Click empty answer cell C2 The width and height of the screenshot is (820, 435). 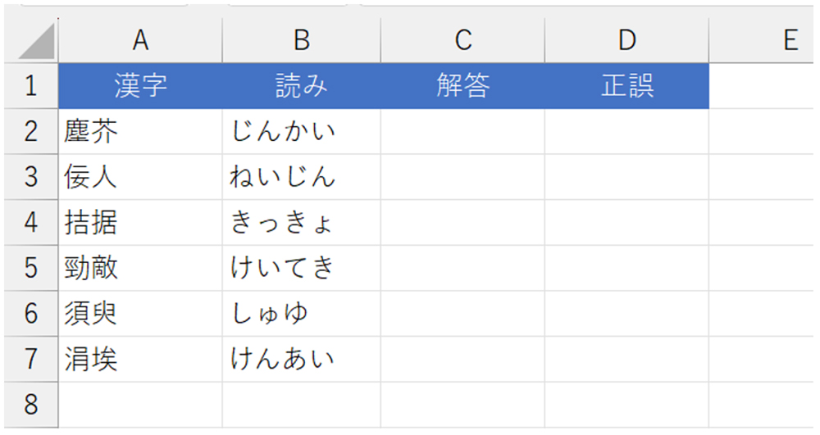click(462, 131)
